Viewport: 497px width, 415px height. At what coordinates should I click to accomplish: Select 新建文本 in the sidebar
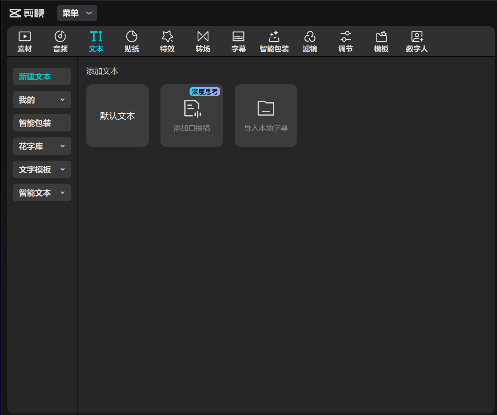click(42, 76)
